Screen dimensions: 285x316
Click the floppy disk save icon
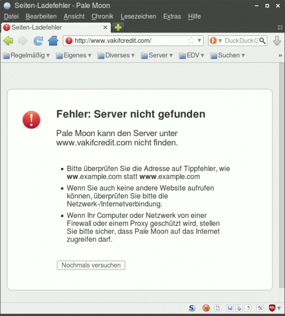point(230,308)
